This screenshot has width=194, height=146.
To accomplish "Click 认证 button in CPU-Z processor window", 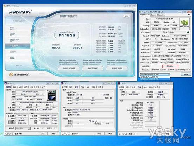I will (x=42, y=134).
